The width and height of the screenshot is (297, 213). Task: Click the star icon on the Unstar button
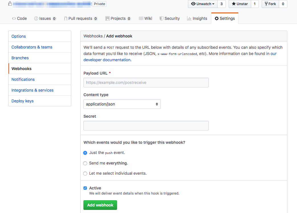click(234, 4)
